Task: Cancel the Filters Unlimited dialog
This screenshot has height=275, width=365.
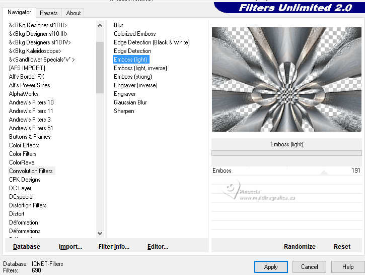Action: click(x=309, y=267)
